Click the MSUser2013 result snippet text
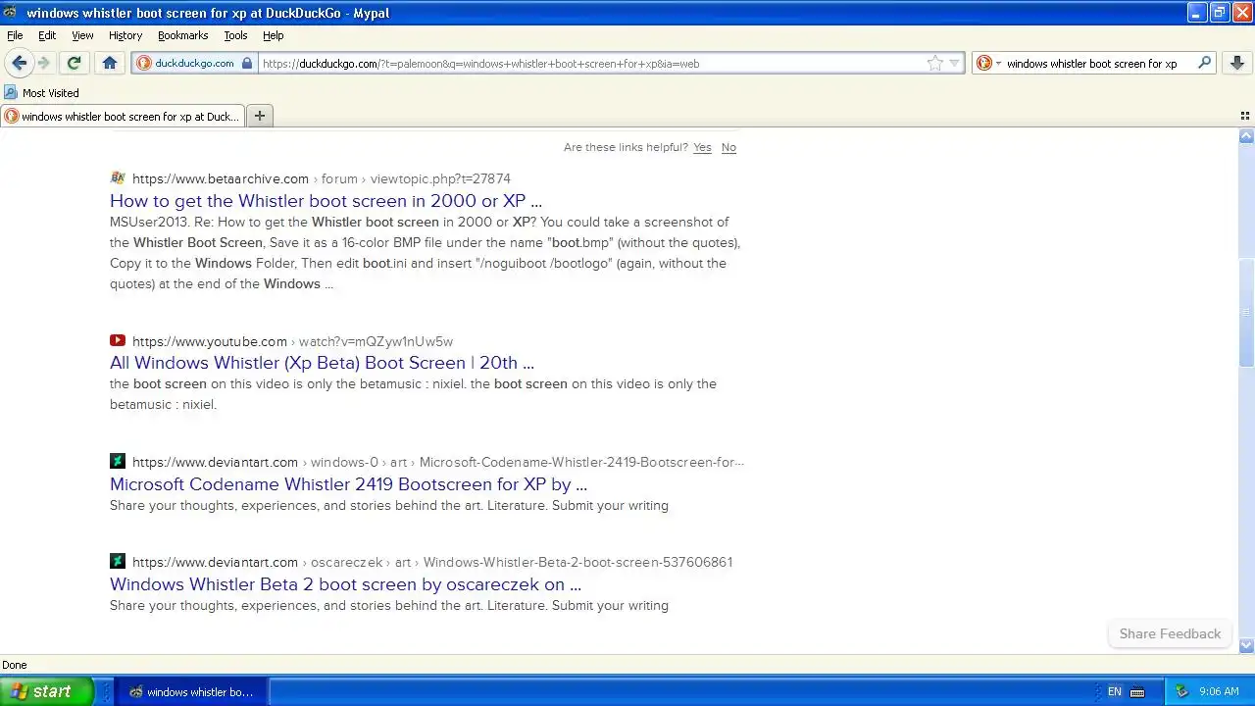 pyautogui.click(x=425, y=253)
